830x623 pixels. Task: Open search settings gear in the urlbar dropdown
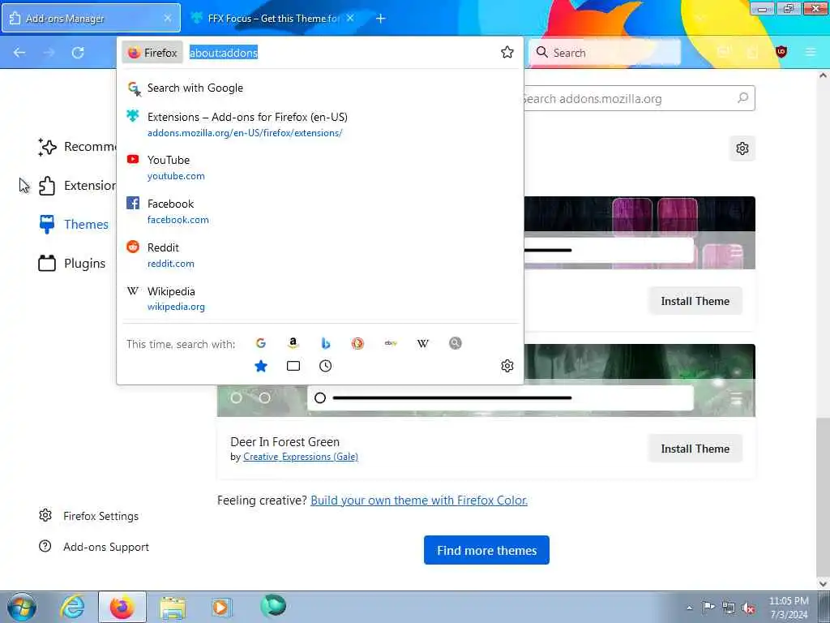[x=507, y=366]
